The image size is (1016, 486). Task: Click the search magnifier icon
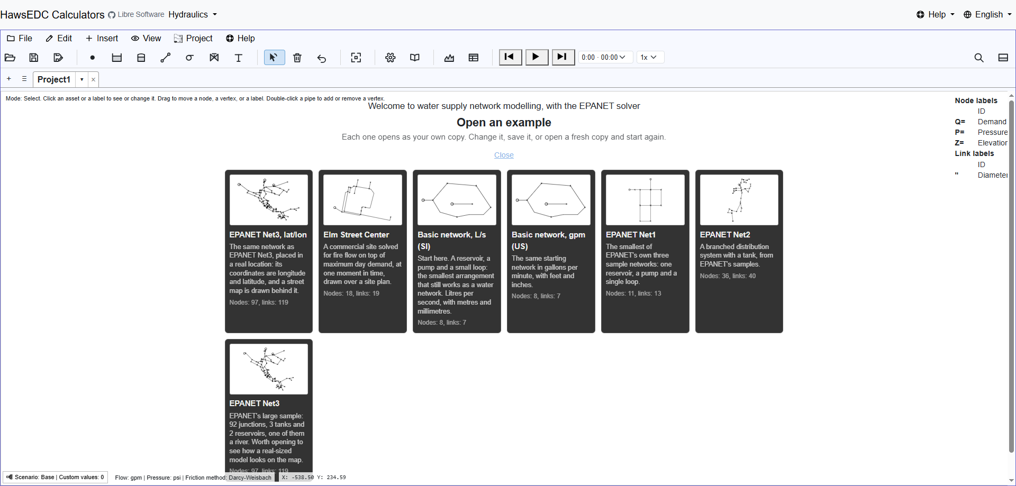tap(979, 58)
